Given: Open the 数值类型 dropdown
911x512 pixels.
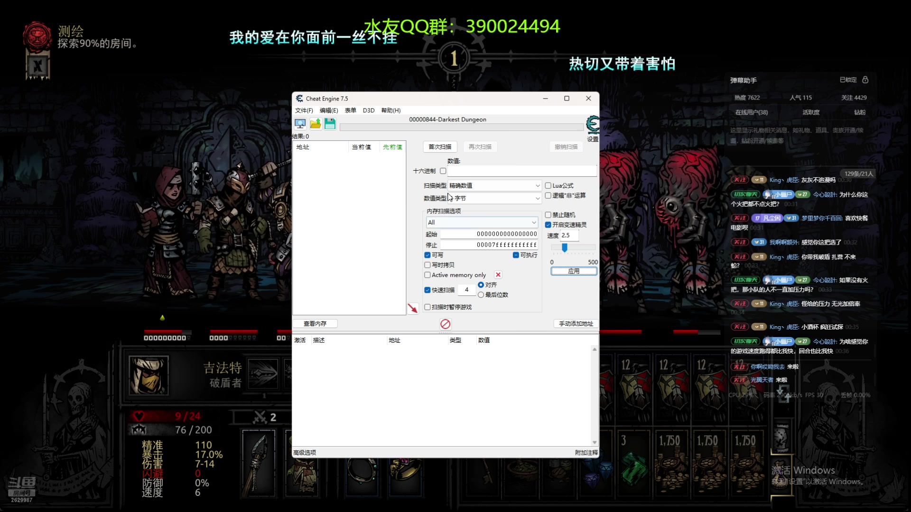Looking at the screenshot, I should pyautogui.click(x=494, y=198).
